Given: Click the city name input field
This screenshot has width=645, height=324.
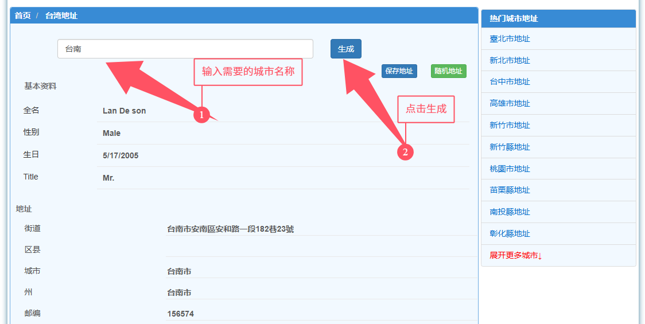Looking at the screenshot, I should click(x=185, y=49).
